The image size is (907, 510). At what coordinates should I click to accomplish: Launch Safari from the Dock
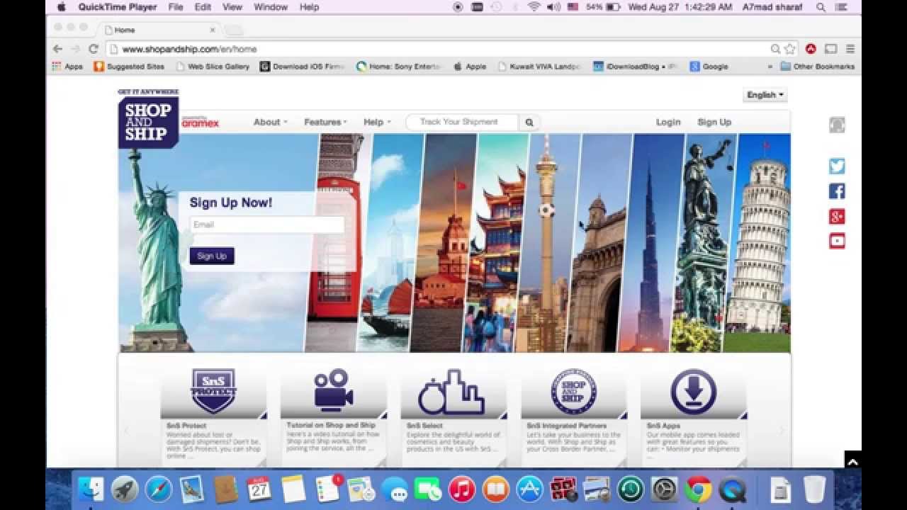[x=159, y=489]
